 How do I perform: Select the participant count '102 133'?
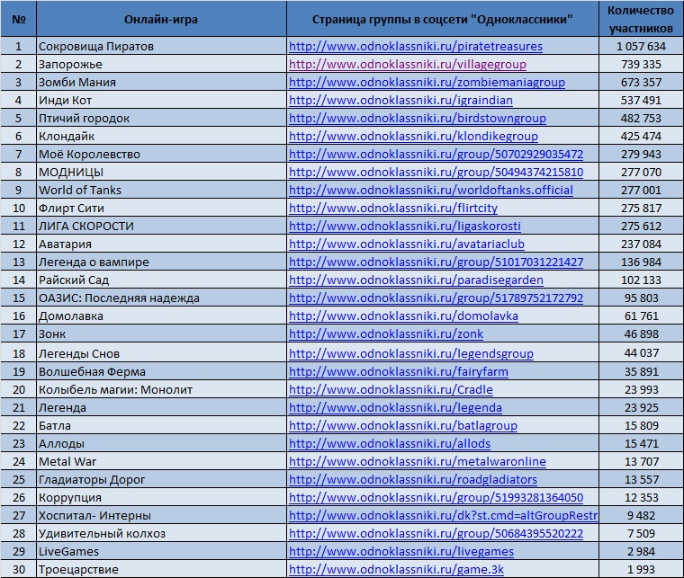click(x=641, y=280)
